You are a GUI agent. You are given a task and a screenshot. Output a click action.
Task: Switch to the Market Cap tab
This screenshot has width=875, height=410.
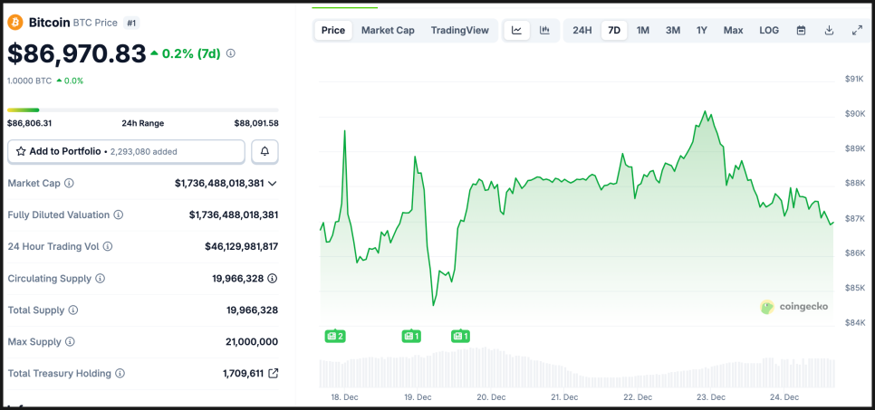388,30
